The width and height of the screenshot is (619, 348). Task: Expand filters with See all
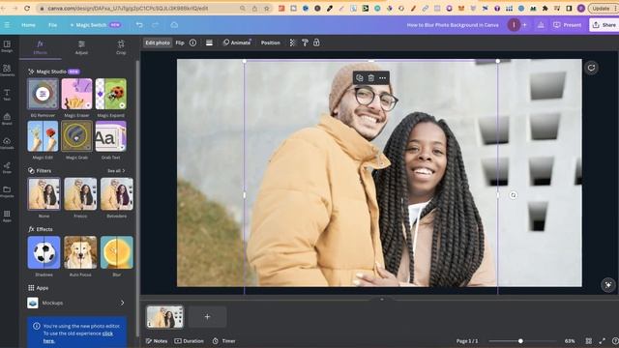click(x=116, y=171)
